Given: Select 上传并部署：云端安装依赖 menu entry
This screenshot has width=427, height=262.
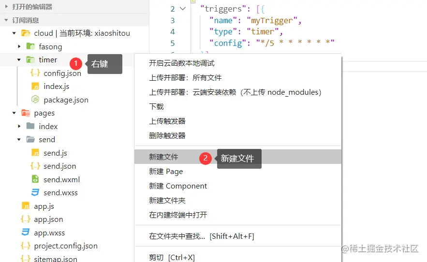Looking at the screenshot, I should (x=238, y=92).
